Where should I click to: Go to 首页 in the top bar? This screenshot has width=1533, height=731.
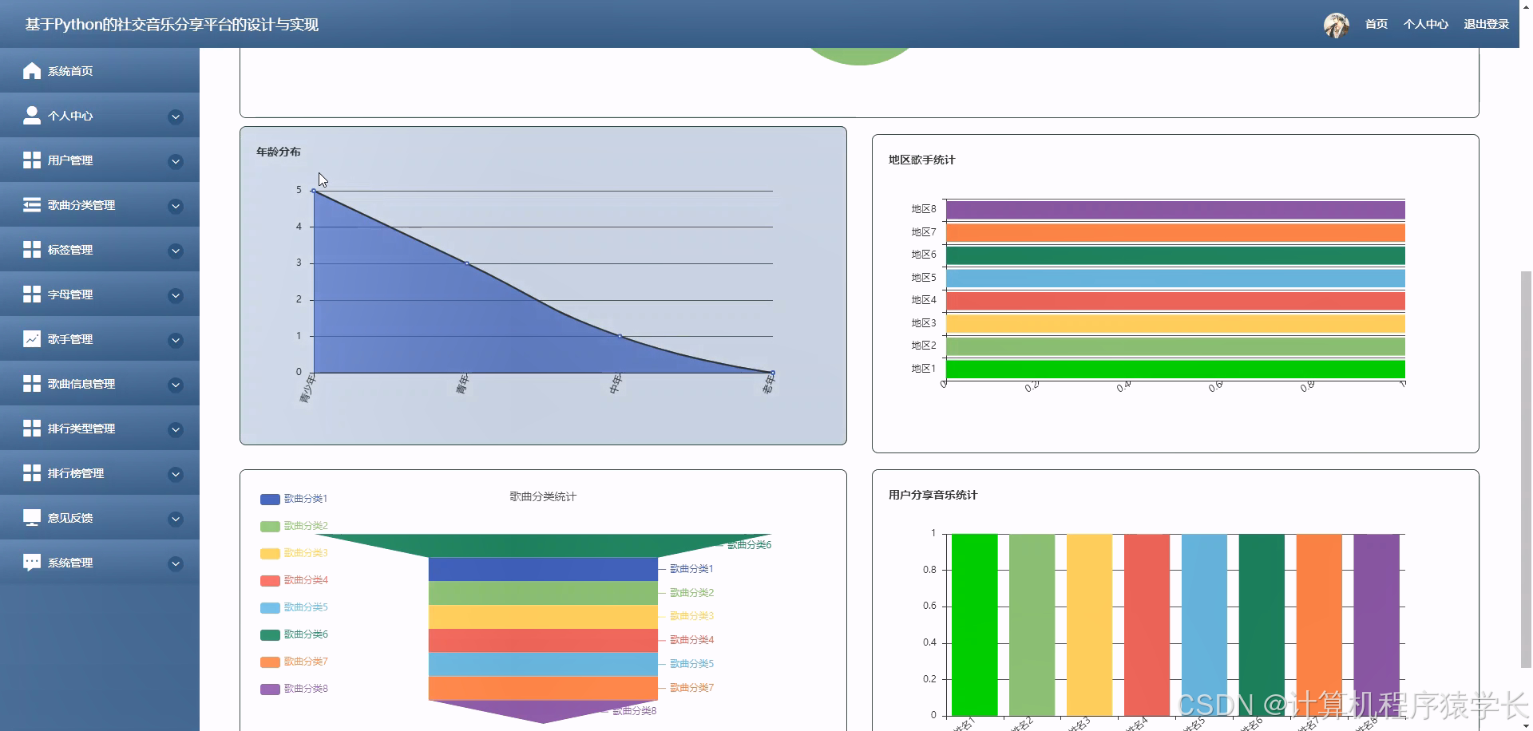coord(1377,25)
